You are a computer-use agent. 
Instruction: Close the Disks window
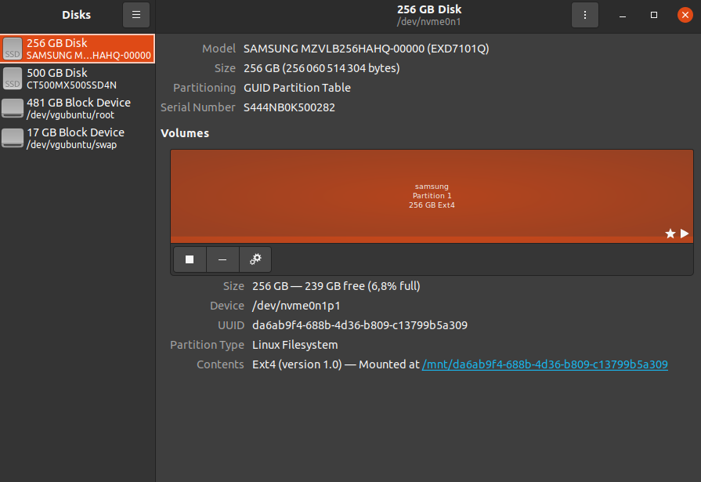[685, 15]
